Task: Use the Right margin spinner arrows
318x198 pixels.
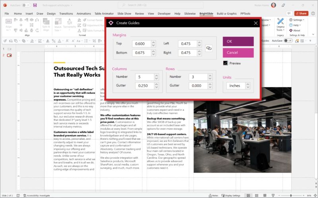Action: click(x=200, y=53)
